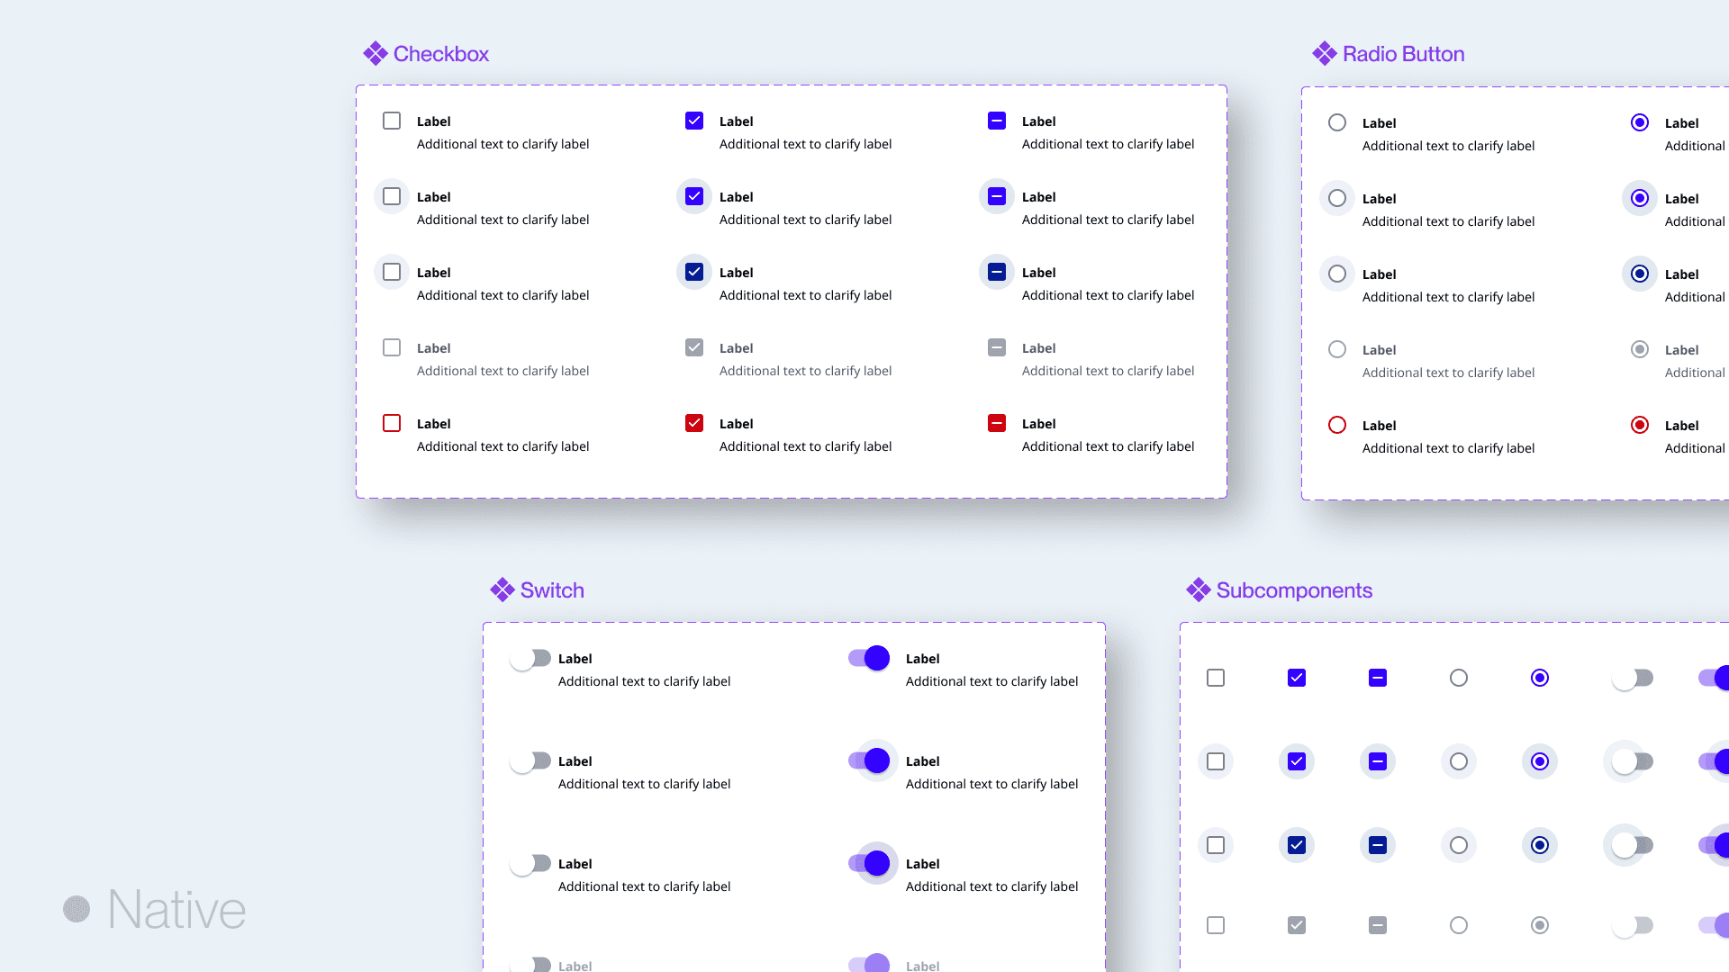
Task: Uncheck the red checked checkbox in the Checkbox frame
Action: (694, 423)
